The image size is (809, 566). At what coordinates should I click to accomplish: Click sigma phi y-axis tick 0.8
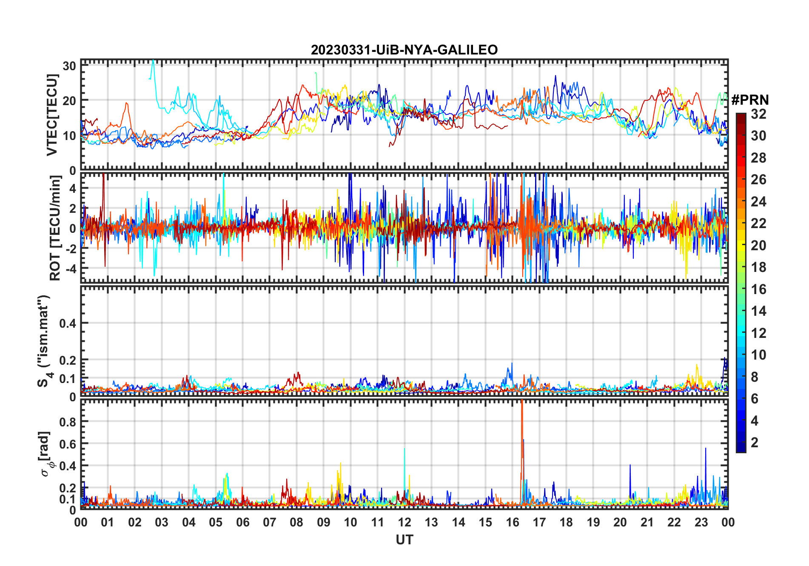click(68, 422)
